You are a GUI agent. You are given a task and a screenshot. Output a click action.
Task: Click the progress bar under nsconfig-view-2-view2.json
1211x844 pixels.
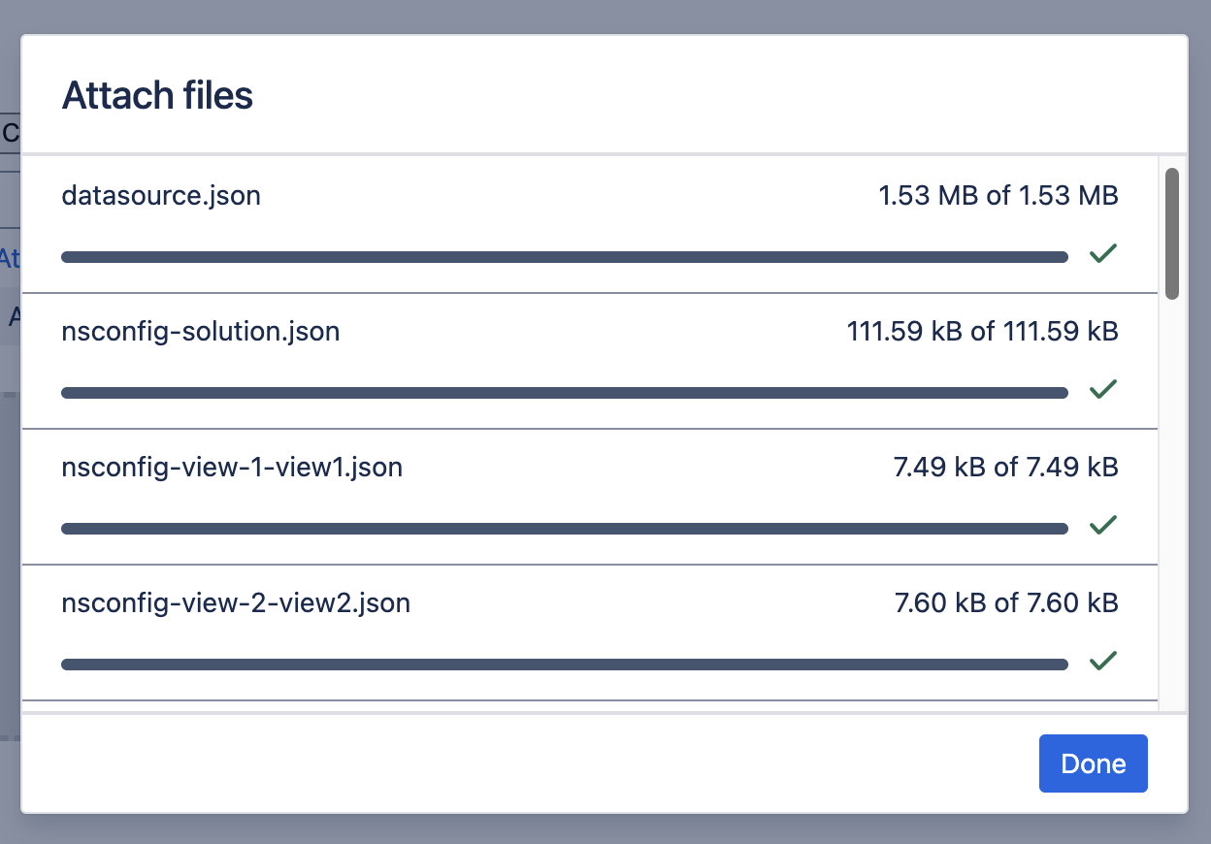(564, 665)
